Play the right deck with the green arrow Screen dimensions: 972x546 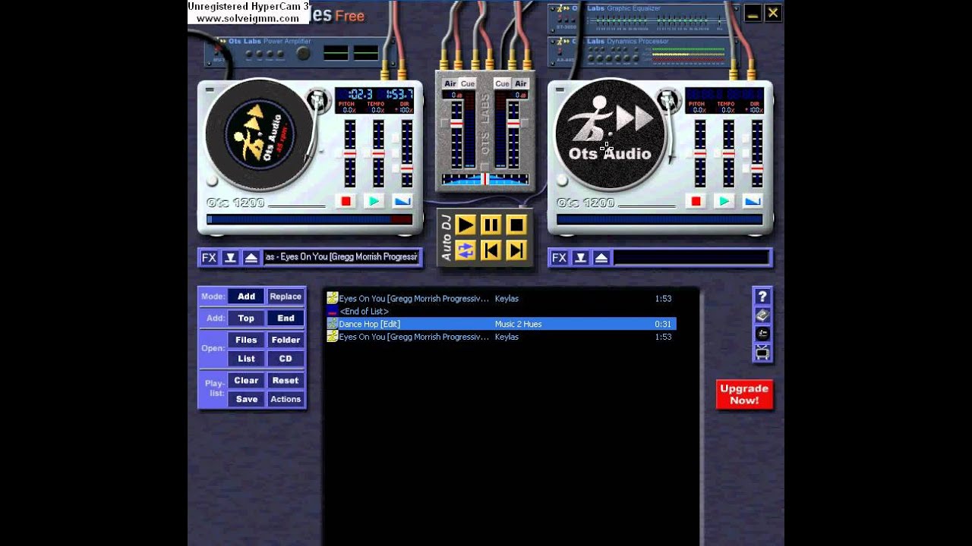point(724,201)
